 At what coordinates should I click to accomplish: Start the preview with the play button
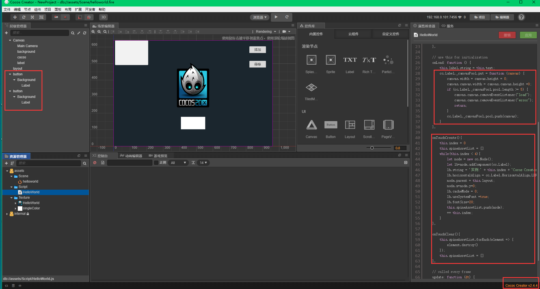tap(276, 17)
